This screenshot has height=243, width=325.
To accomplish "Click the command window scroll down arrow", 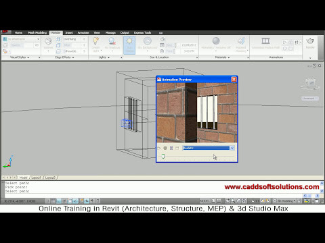I will (322, 191).
